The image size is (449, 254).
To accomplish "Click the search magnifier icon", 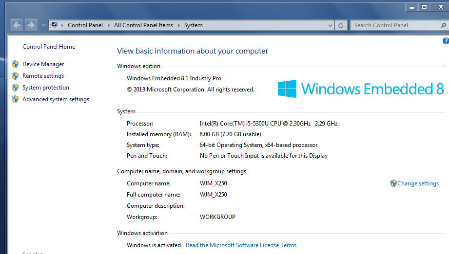I will coord(443,25).
